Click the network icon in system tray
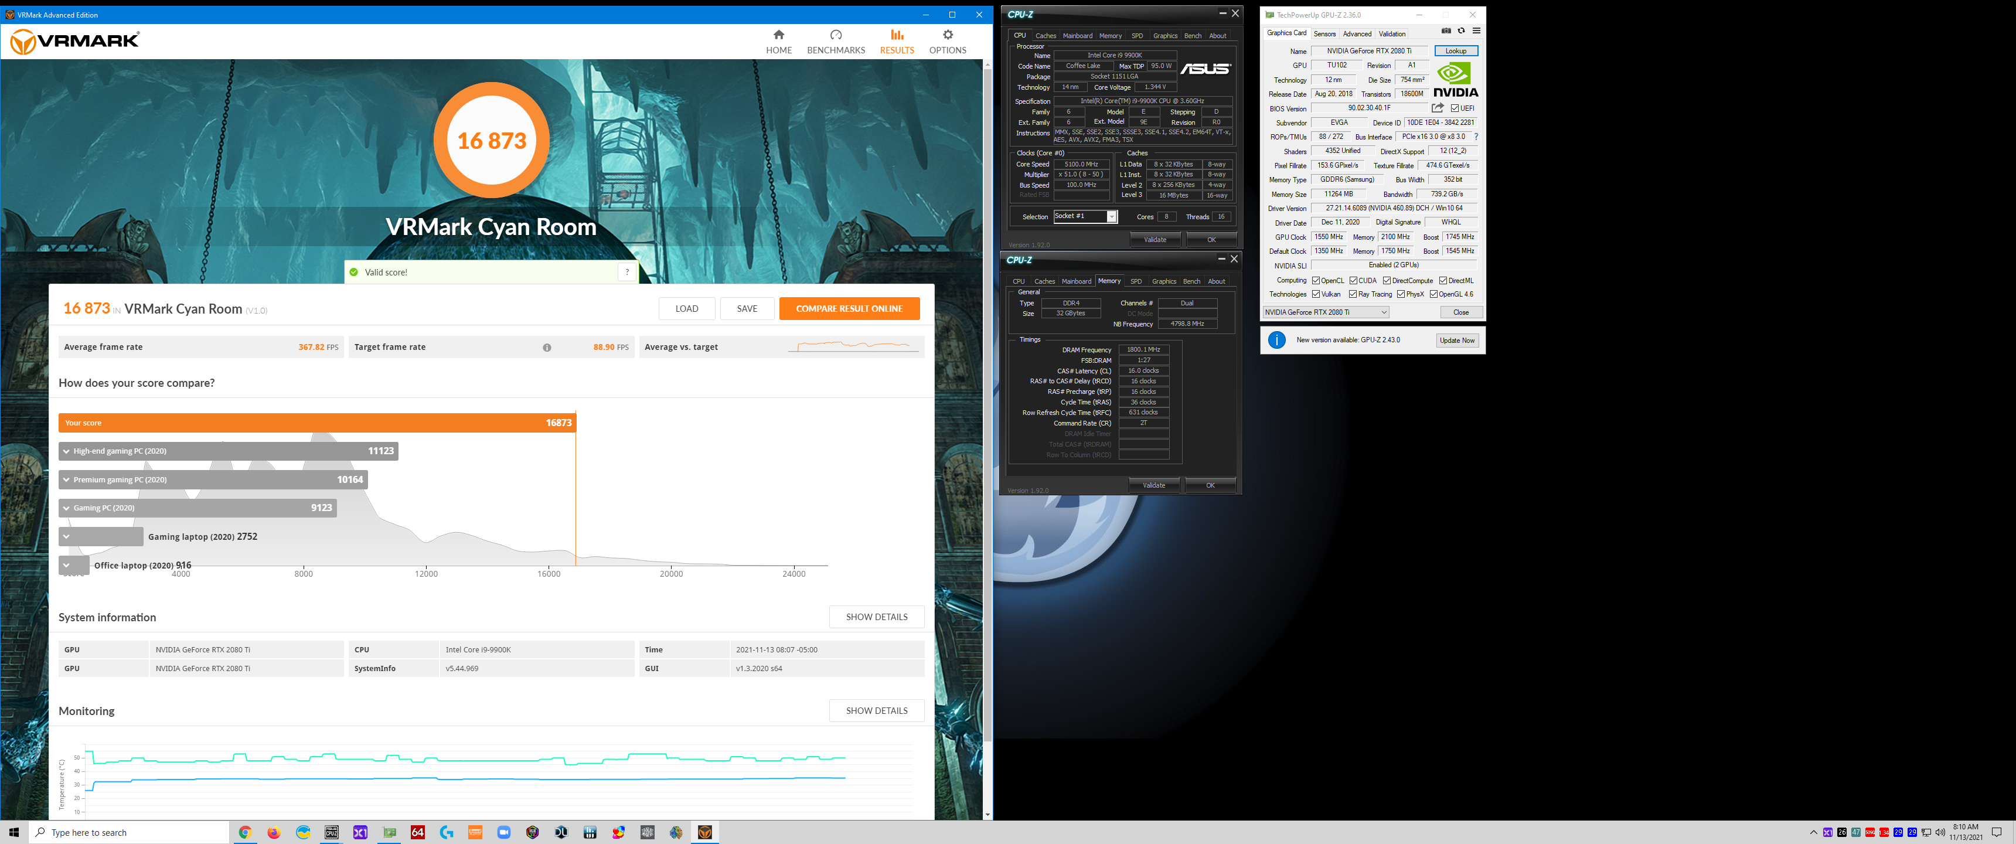This screenshot has width=2016, height=844. pyautogui.click(x=1926, y=832)
